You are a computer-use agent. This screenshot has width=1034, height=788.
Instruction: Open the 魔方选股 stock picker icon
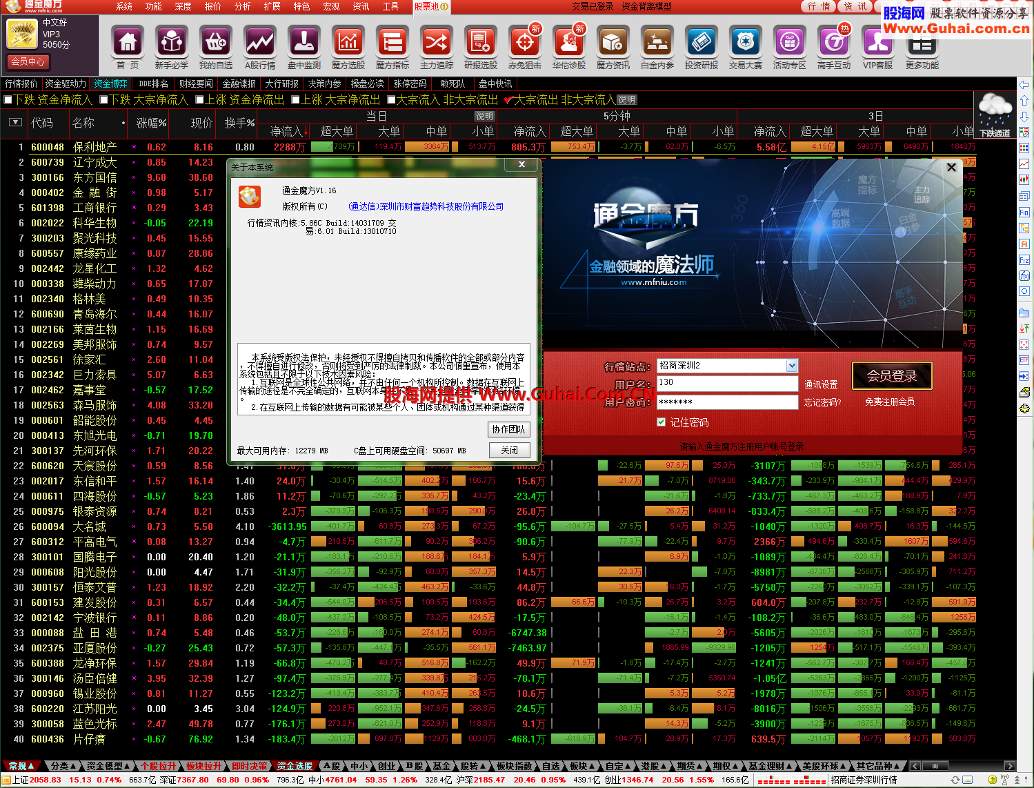click(348, 43)
